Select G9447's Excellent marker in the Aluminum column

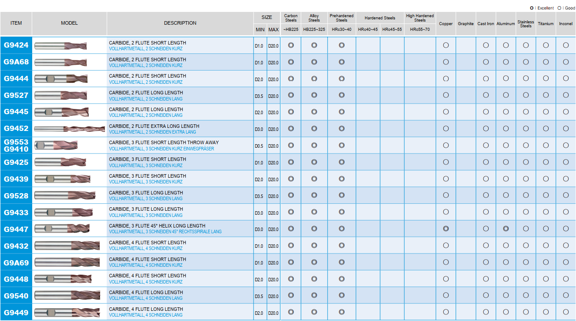(506, 229)
